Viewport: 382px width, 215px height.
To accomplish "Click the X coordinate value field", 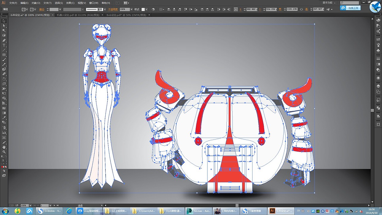I will [x=252, y=10].
